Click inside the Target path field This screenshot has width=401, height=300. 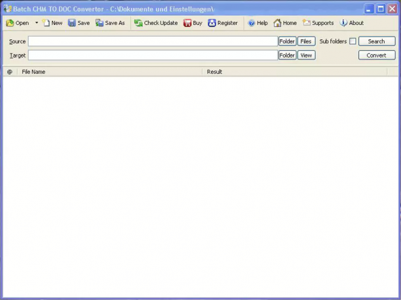click(153, 55)
